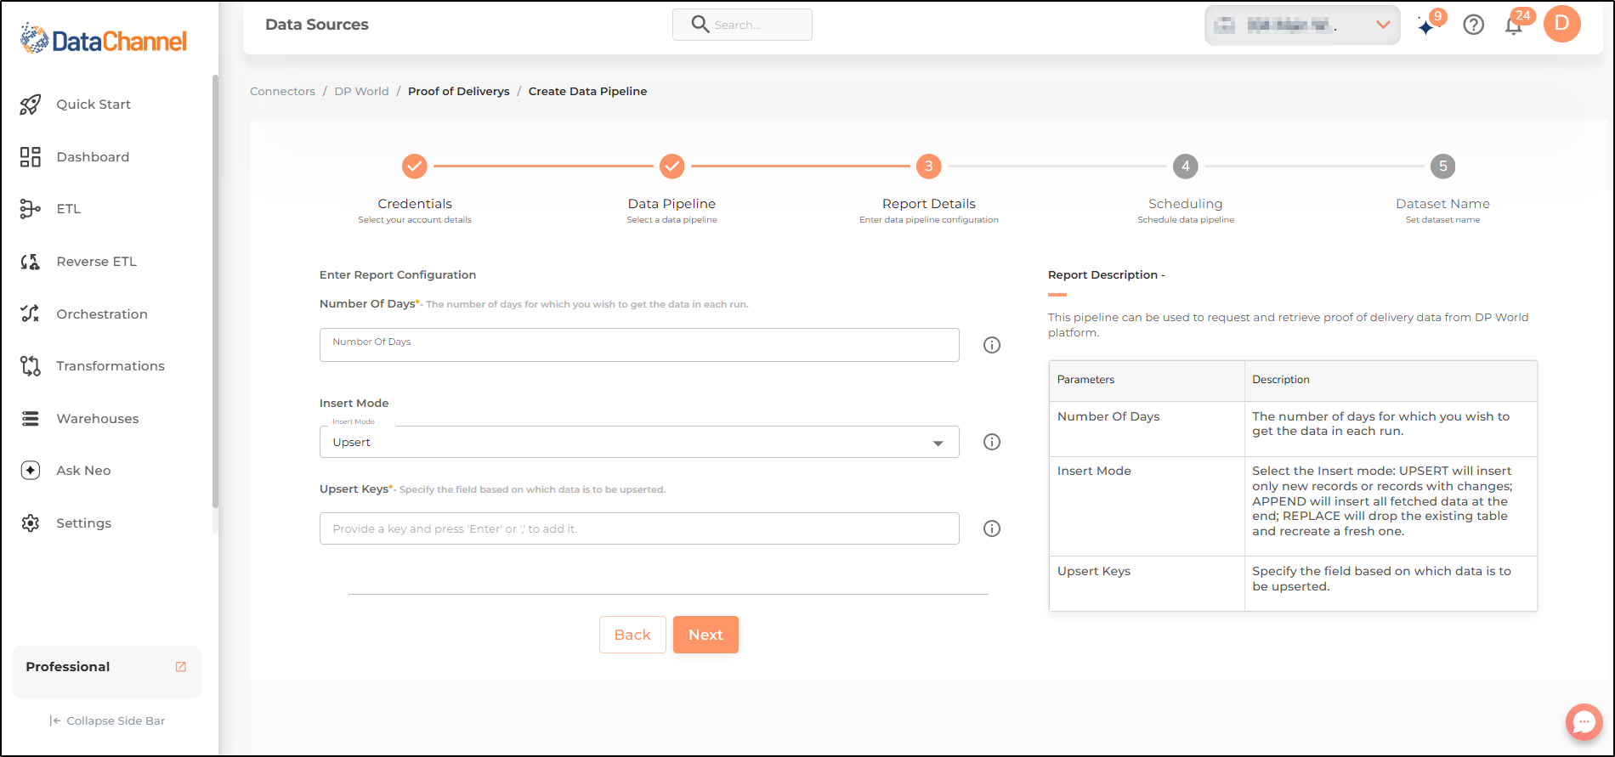Click the Orchestration icon

coord(31,314)
